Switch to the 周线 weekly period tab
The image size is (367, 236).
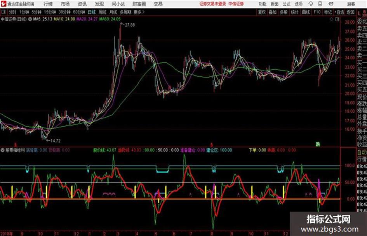click(x=103, y=12)
